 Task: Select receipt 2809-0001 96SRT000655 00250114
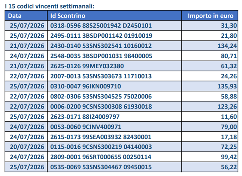(101, 157)
